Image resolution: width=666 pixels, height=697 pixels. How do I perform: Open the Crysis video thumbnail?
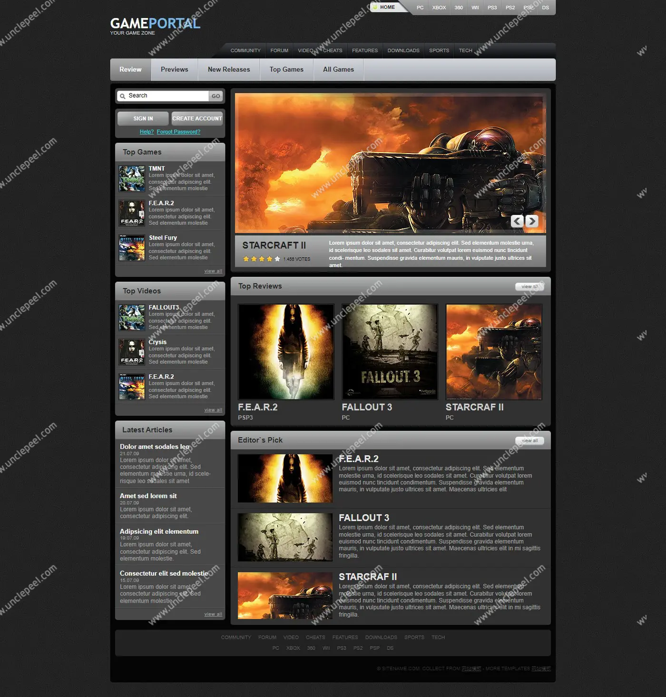(132, 352)
